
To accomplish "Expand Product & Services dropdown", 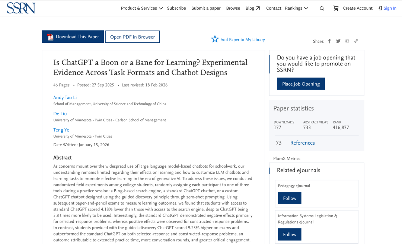I will 142,8.
